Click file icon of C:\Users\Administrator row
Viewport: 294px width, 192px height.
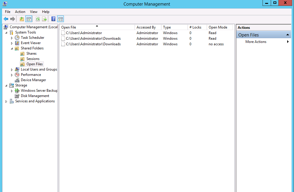pyautogui.click(x=63, y=33)
